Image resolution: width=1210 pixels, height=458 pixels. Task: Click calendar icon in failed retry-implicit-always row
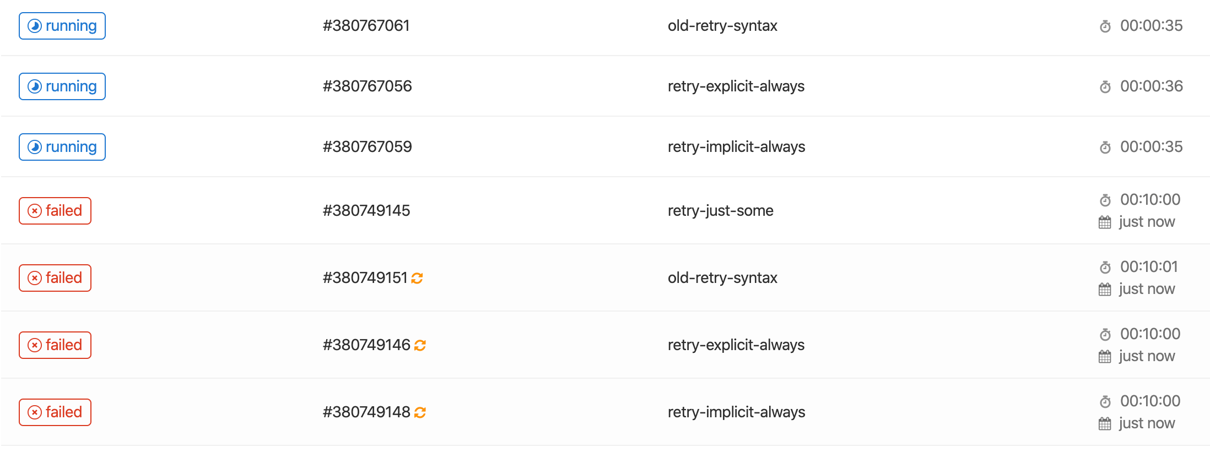1105,424
